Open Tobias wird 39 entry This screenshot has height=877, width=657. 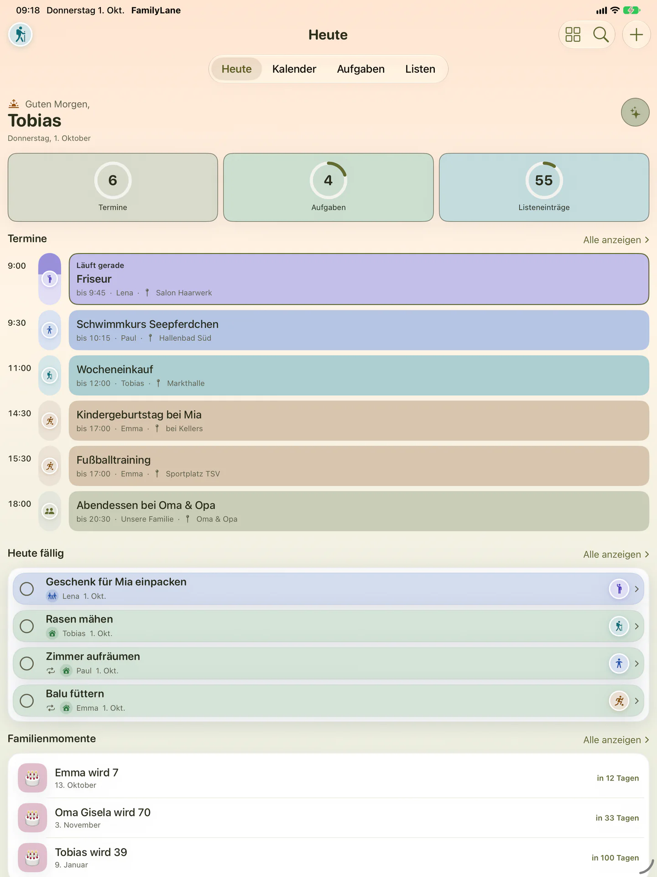(328, 857)
